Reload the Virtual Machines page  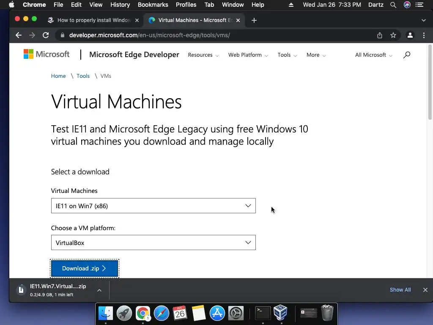point(46,35)
